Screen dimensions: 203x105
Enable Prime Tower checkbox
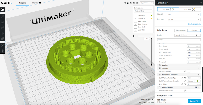pyautogui.click(x=188, y=91)
